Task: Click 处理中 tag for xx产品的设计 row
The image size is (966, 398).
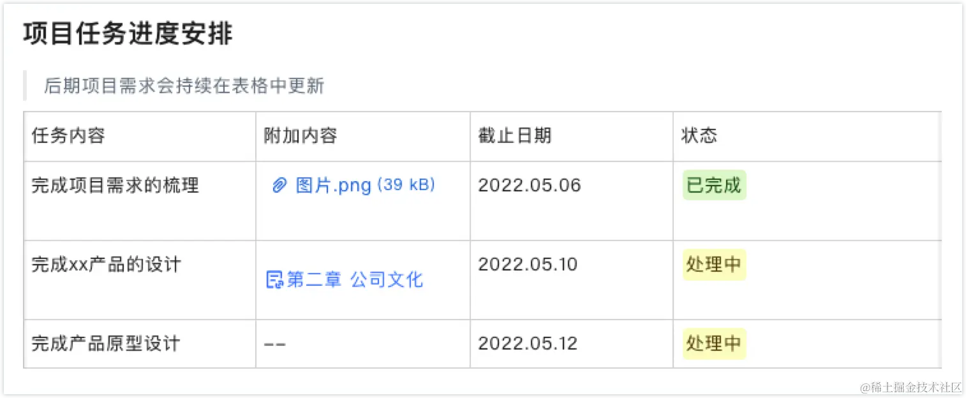Action: 713,265
